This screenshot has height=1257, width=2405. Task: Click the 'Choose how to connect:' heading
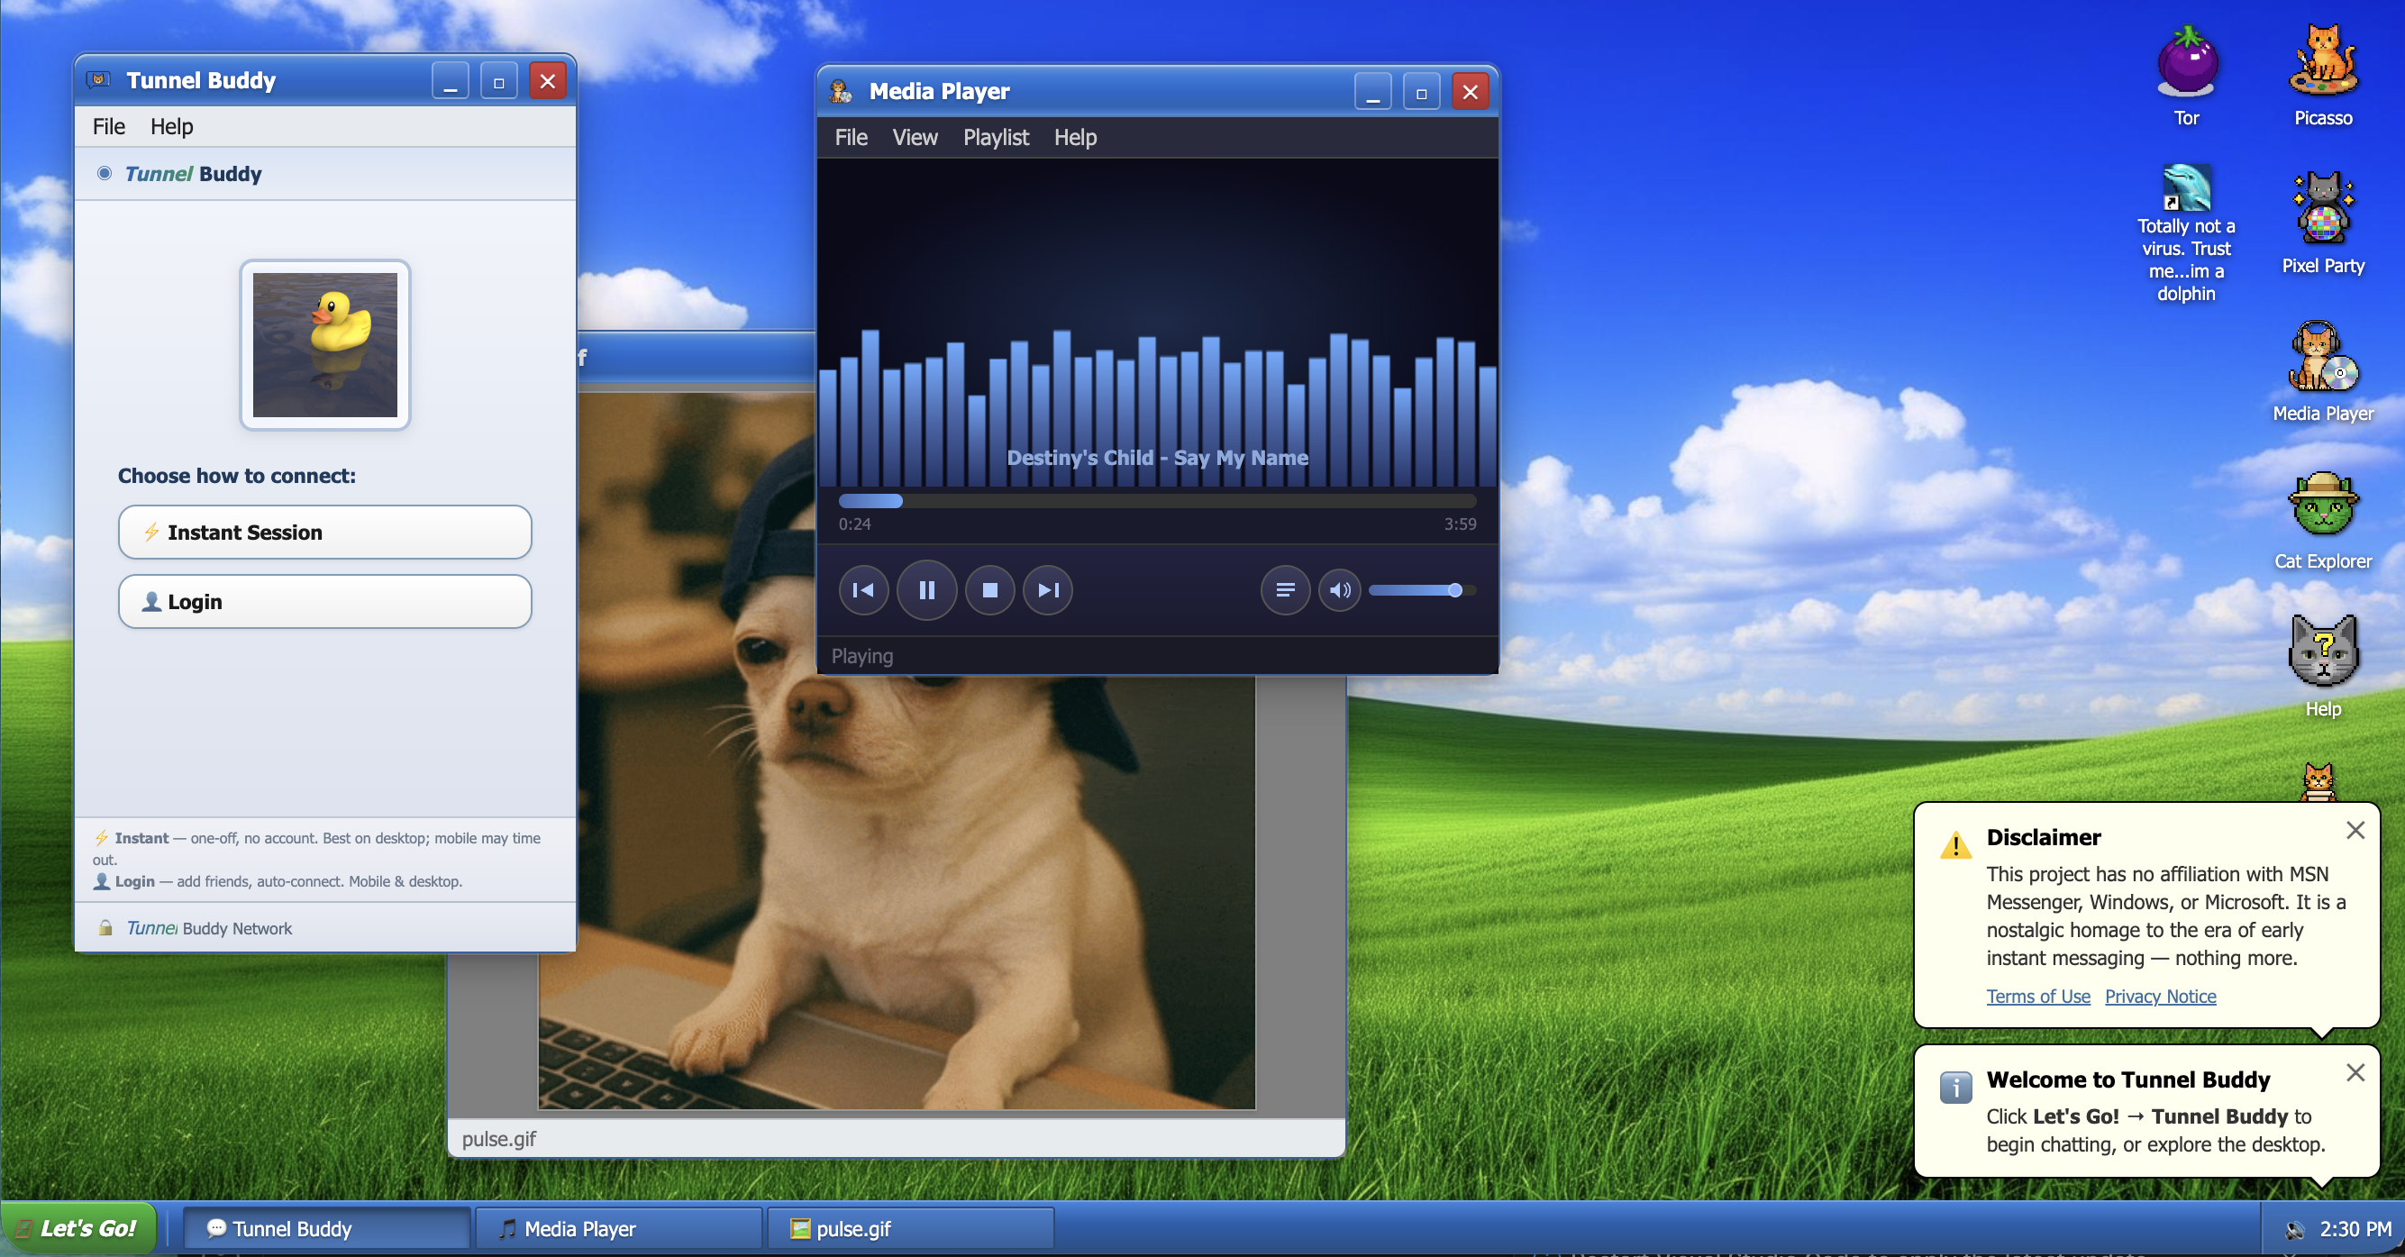[x=236, y=476]
